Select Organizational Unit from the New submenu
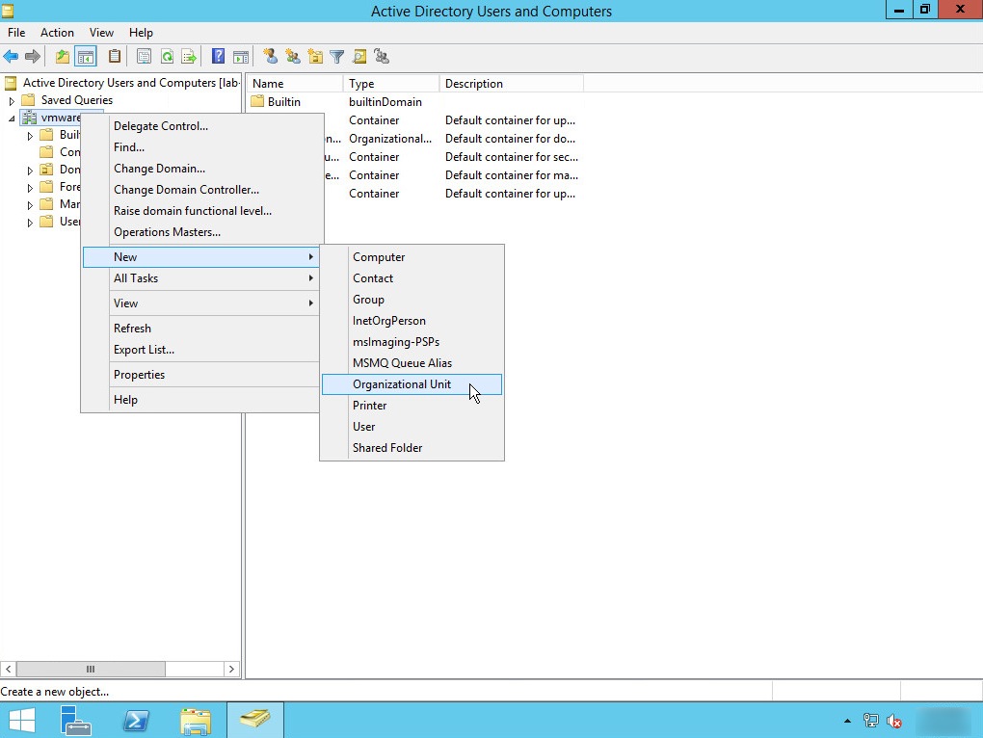 (402, 383)
